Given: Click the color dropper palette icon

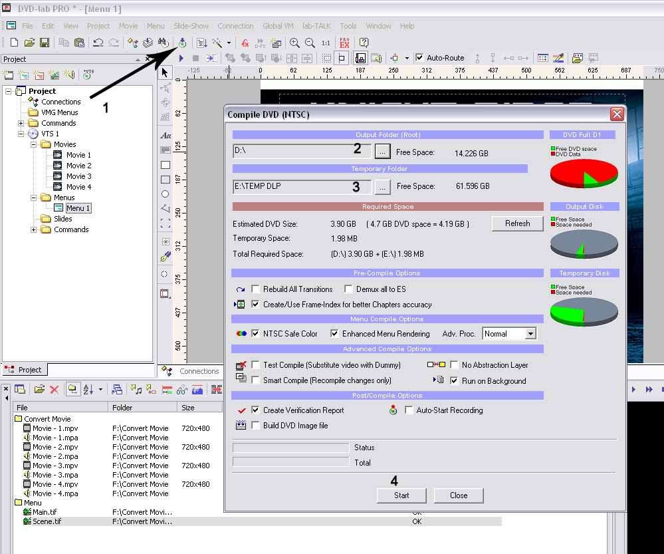Looking at the screenshot, I should point(558,58).
